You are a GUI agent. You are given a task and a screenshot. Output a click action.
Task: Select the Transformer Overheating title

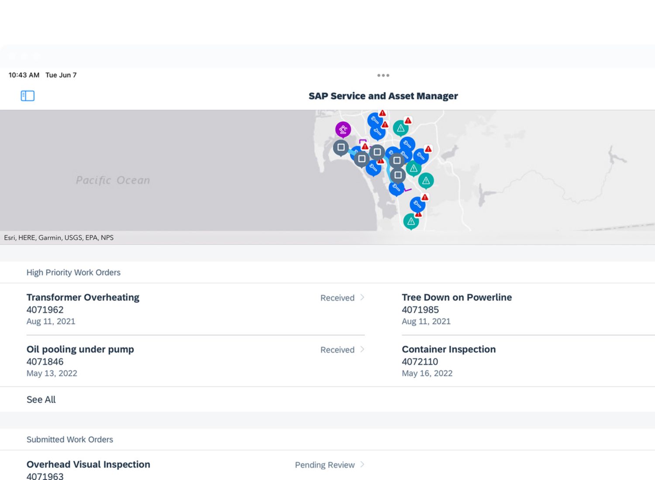[83, 298]
